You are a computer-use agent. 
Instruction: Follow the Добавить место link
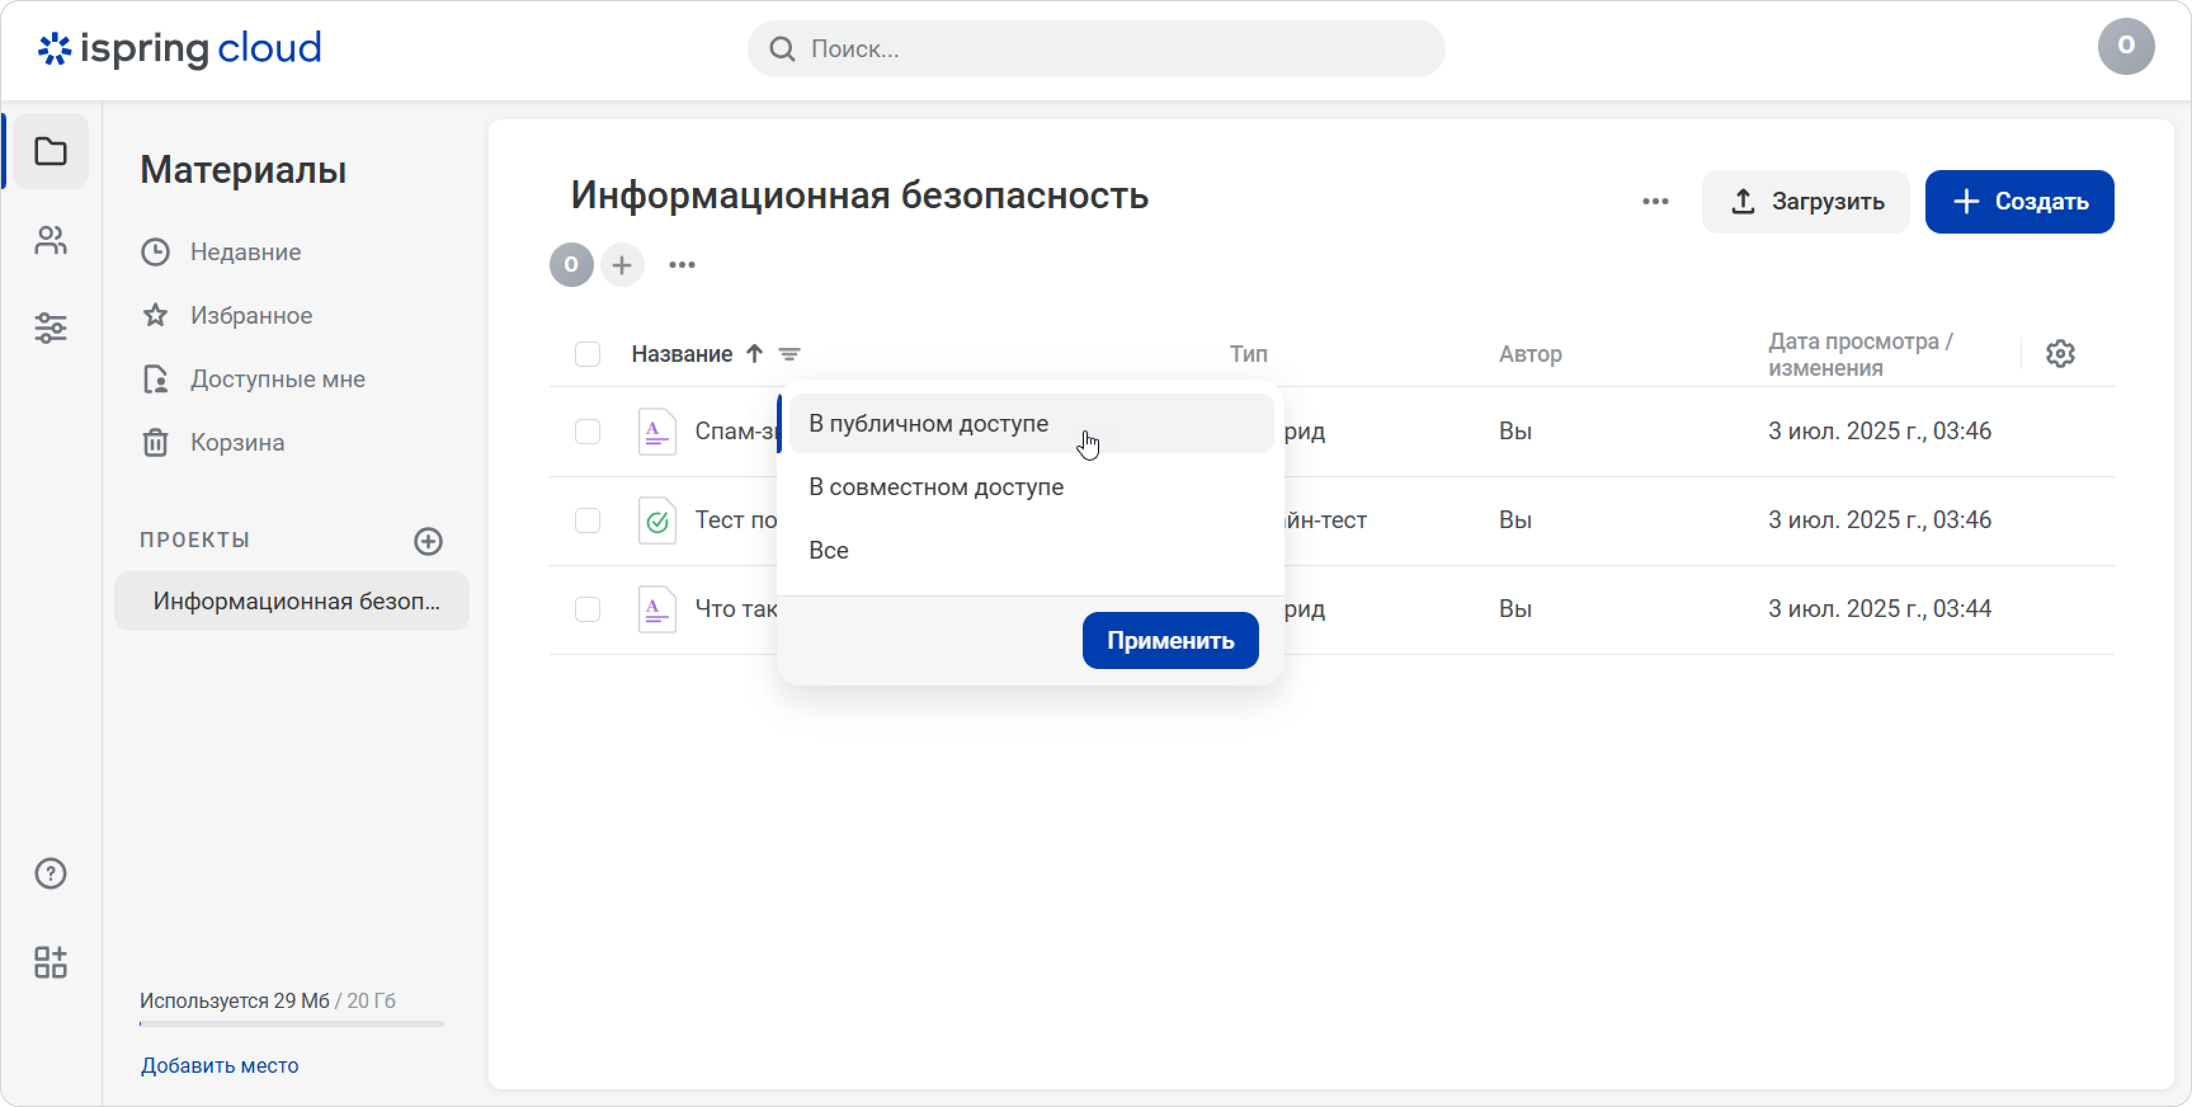220,1065
